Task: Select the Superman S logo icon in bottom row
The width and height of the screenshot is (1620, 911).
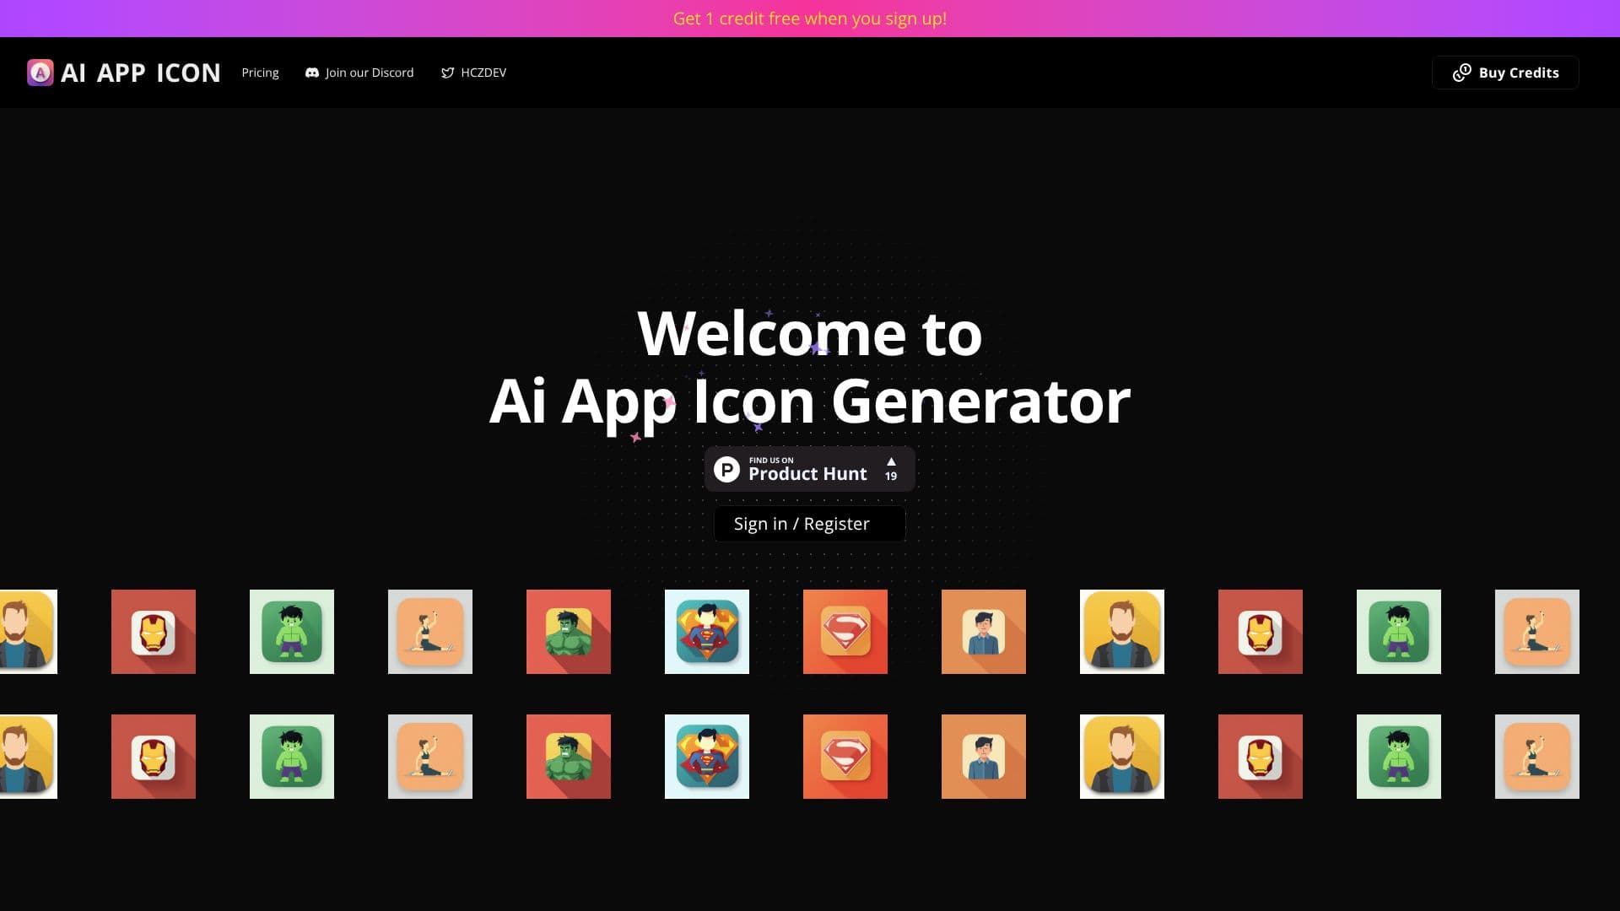Action: [845, 757]
